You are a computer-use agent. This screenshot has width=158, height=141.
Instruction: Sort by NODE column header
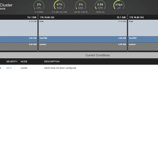[x=24, y=62]
